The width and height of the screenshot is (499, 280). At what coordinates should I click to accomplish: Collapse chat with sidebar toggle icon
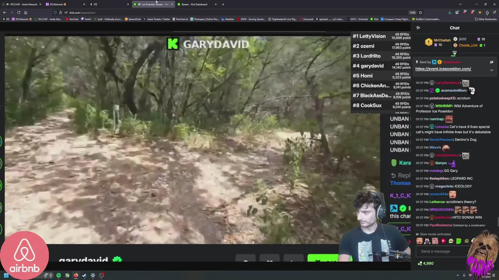pyautogui.click(x=418, y=28)
